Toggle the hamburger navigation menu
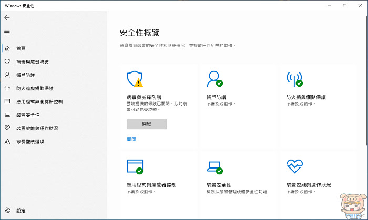Image resolution: width=368 pixels, height=220 pixels. (x=7, y=33)
